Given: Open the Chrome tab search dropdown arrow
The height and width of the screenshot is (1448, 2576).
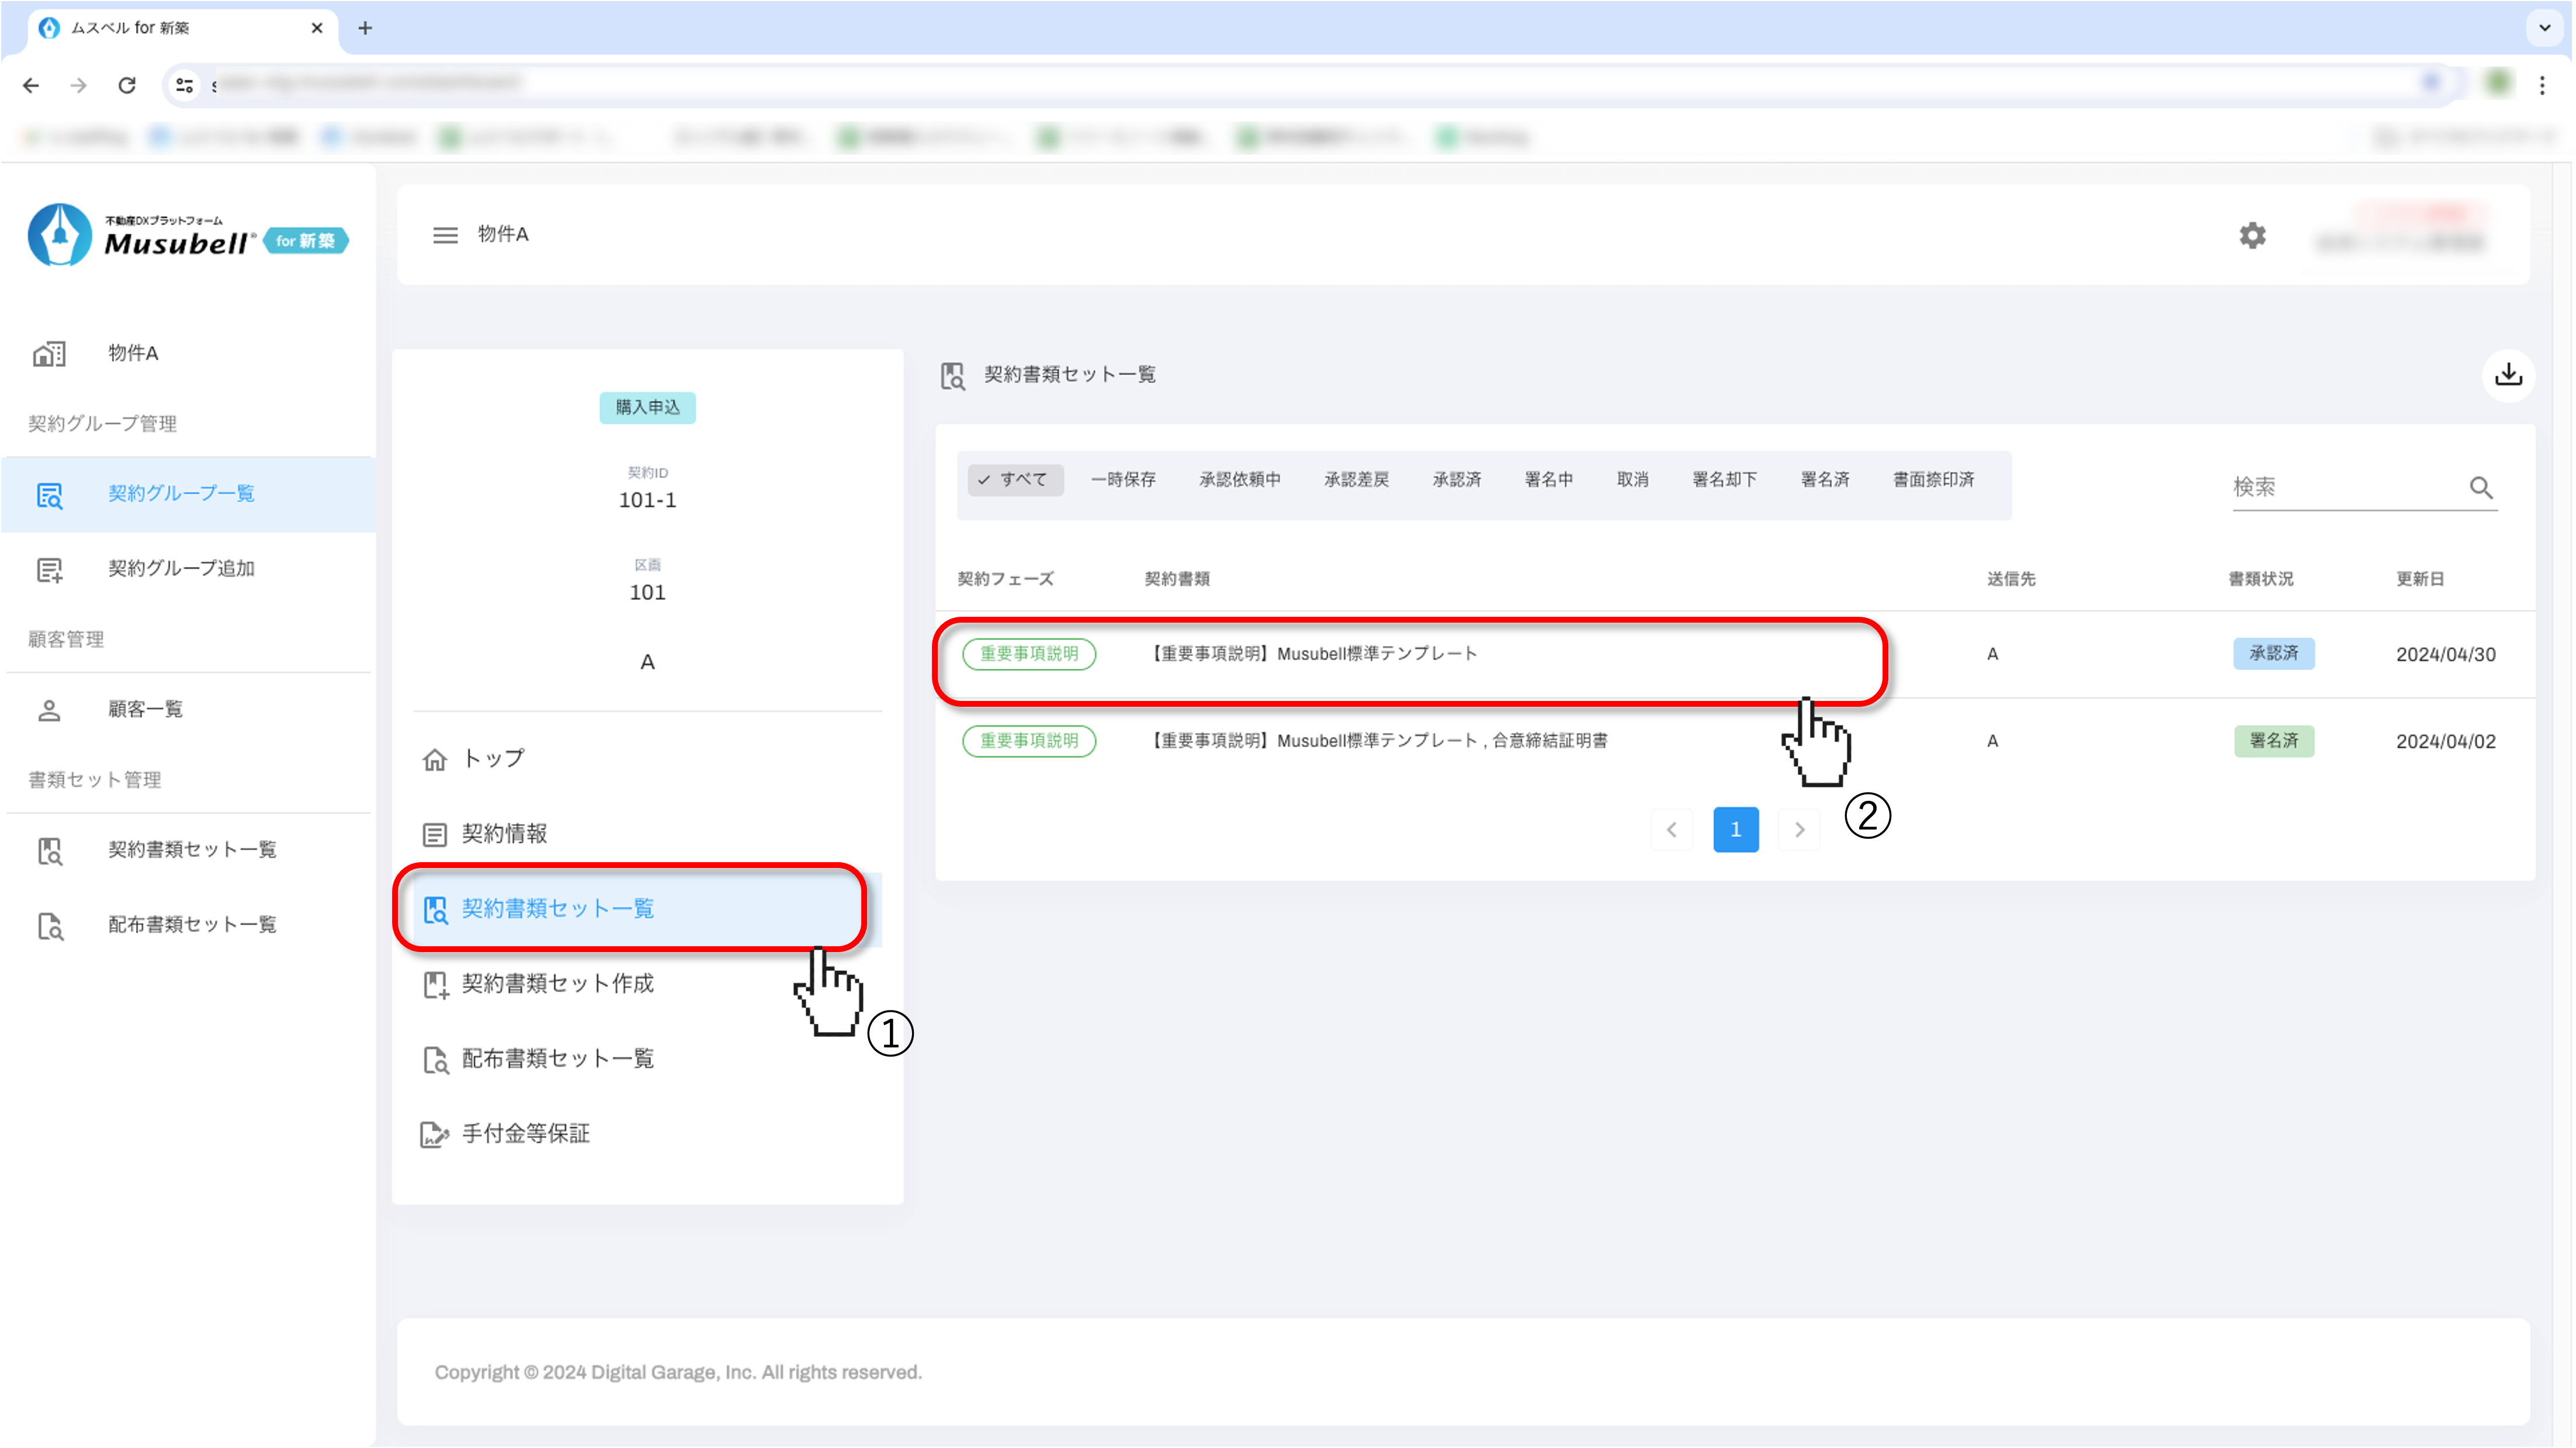Looking at the screenshot, I should pos(2544,28).
